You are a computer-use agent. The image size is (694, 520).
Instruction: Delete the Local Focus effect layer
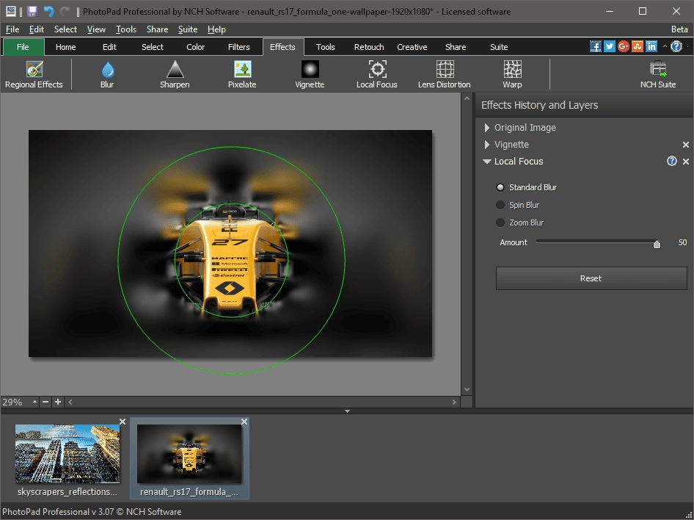[686, 162]
